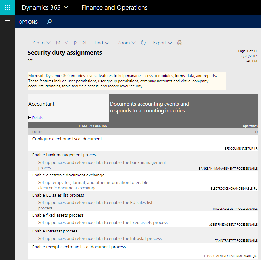Screen dimensions: 261x260
Task: Go to first report page
Action: pyautogui.click(x=58, y=43)
